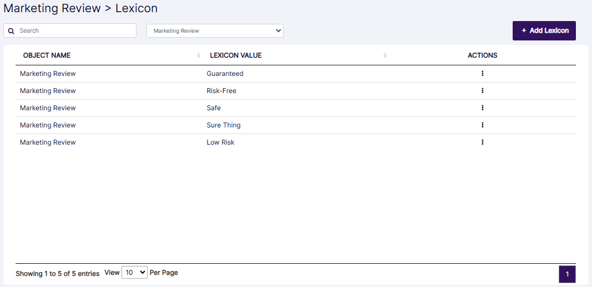592x287 pixels.
Task: Select the Guaranteed lexicon value cell
Action: (225, 74)
